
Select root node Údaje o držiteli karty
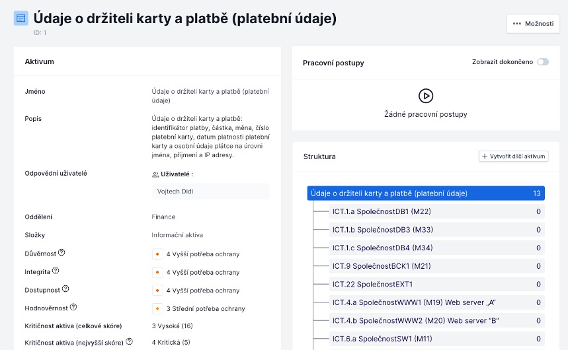[x=426, y=193]
